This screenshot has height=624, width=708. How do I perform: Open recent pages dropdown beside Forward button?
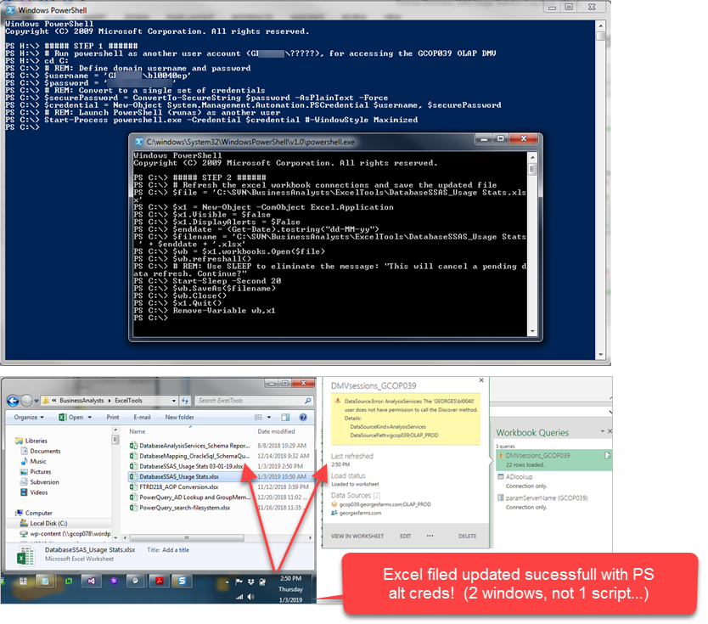click(37, 401)
